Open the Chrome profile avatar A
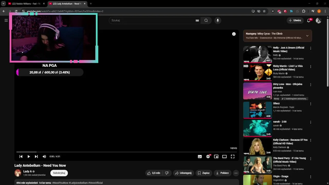This screenshot has width=329, height=185. click(x=319, y=11)
